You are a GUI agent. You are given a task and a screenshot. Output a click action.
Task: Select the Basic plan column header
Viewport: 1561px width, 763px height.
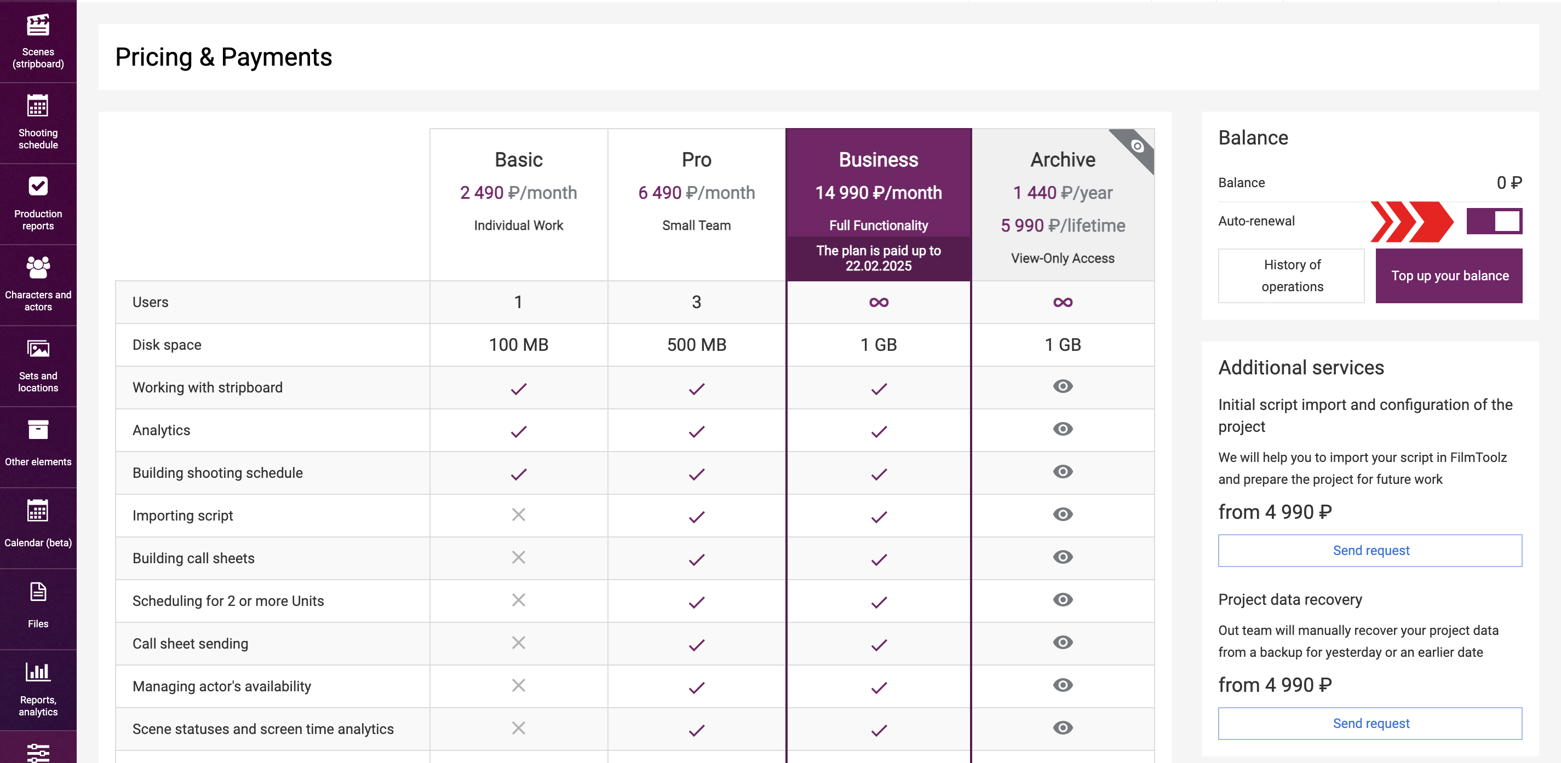tap(518, 160)
